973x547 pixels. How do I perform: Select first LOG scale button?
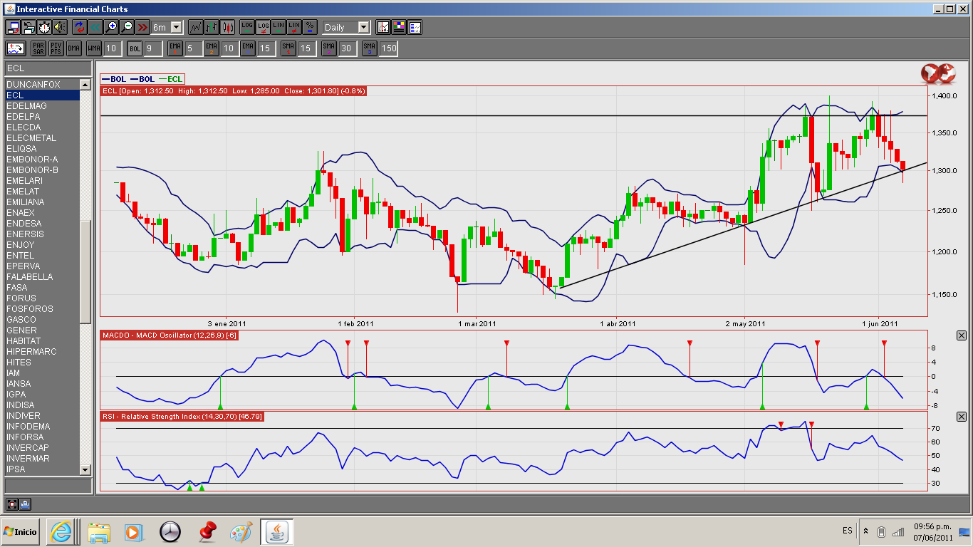246,27
